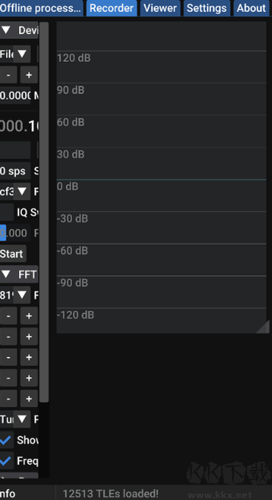
Task: Uncheck the Freq checkbox
Action: (x=7, y=461)
